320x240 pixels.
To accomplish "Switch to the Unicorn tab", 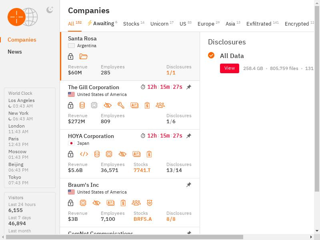I will 162,24.
